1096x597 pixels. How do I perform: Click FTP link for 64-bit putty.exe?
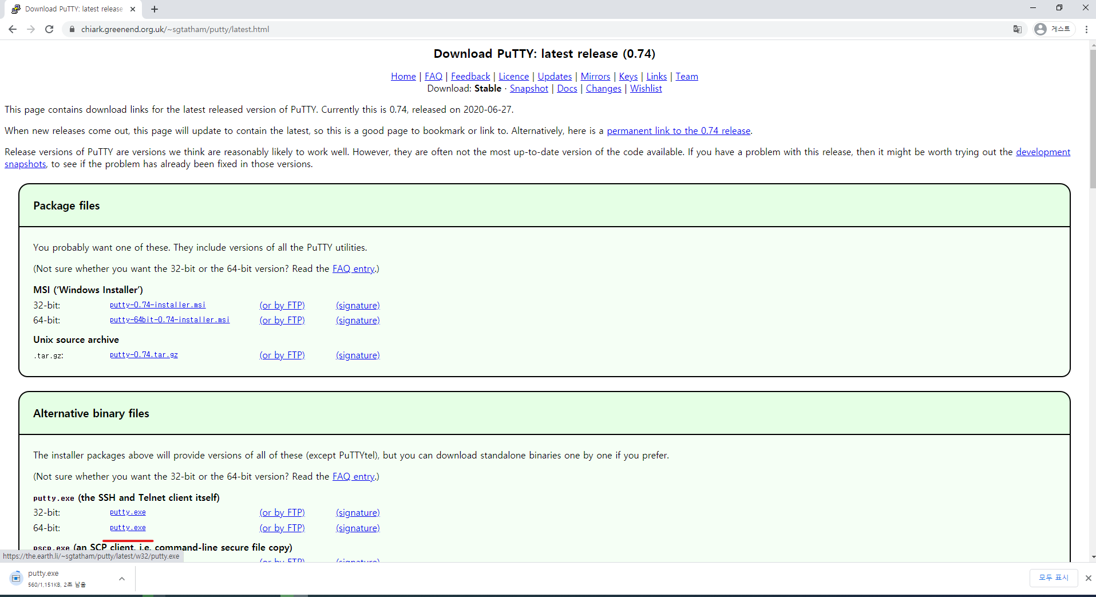point(282,528)
